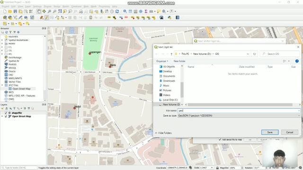
Task: Select the Zoom Out magnifier tool
Action: click(55, 11)
